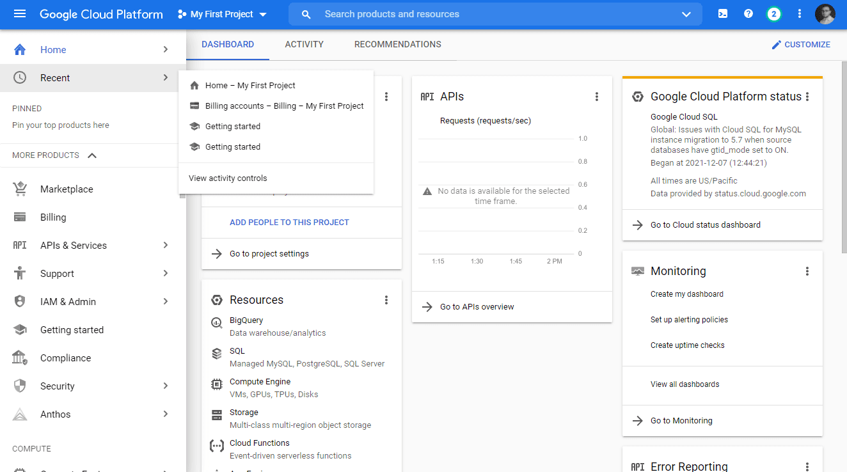The image size is (847, 472).
Task: Click the Getting started graduation cap icon in sidebar
Action: tap(20, 329)
